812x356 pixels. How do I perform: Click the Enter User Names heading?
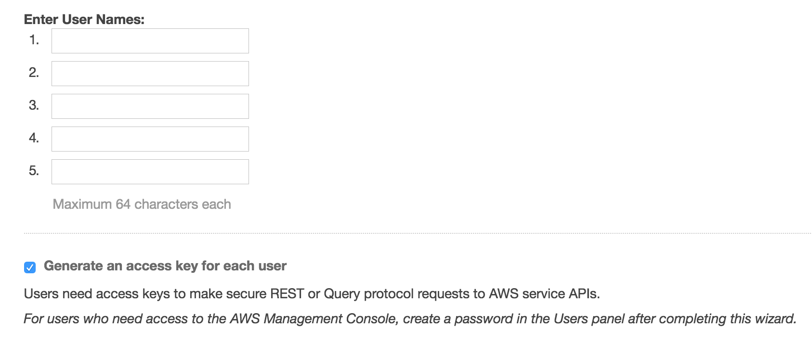click(x=83, y=20)
